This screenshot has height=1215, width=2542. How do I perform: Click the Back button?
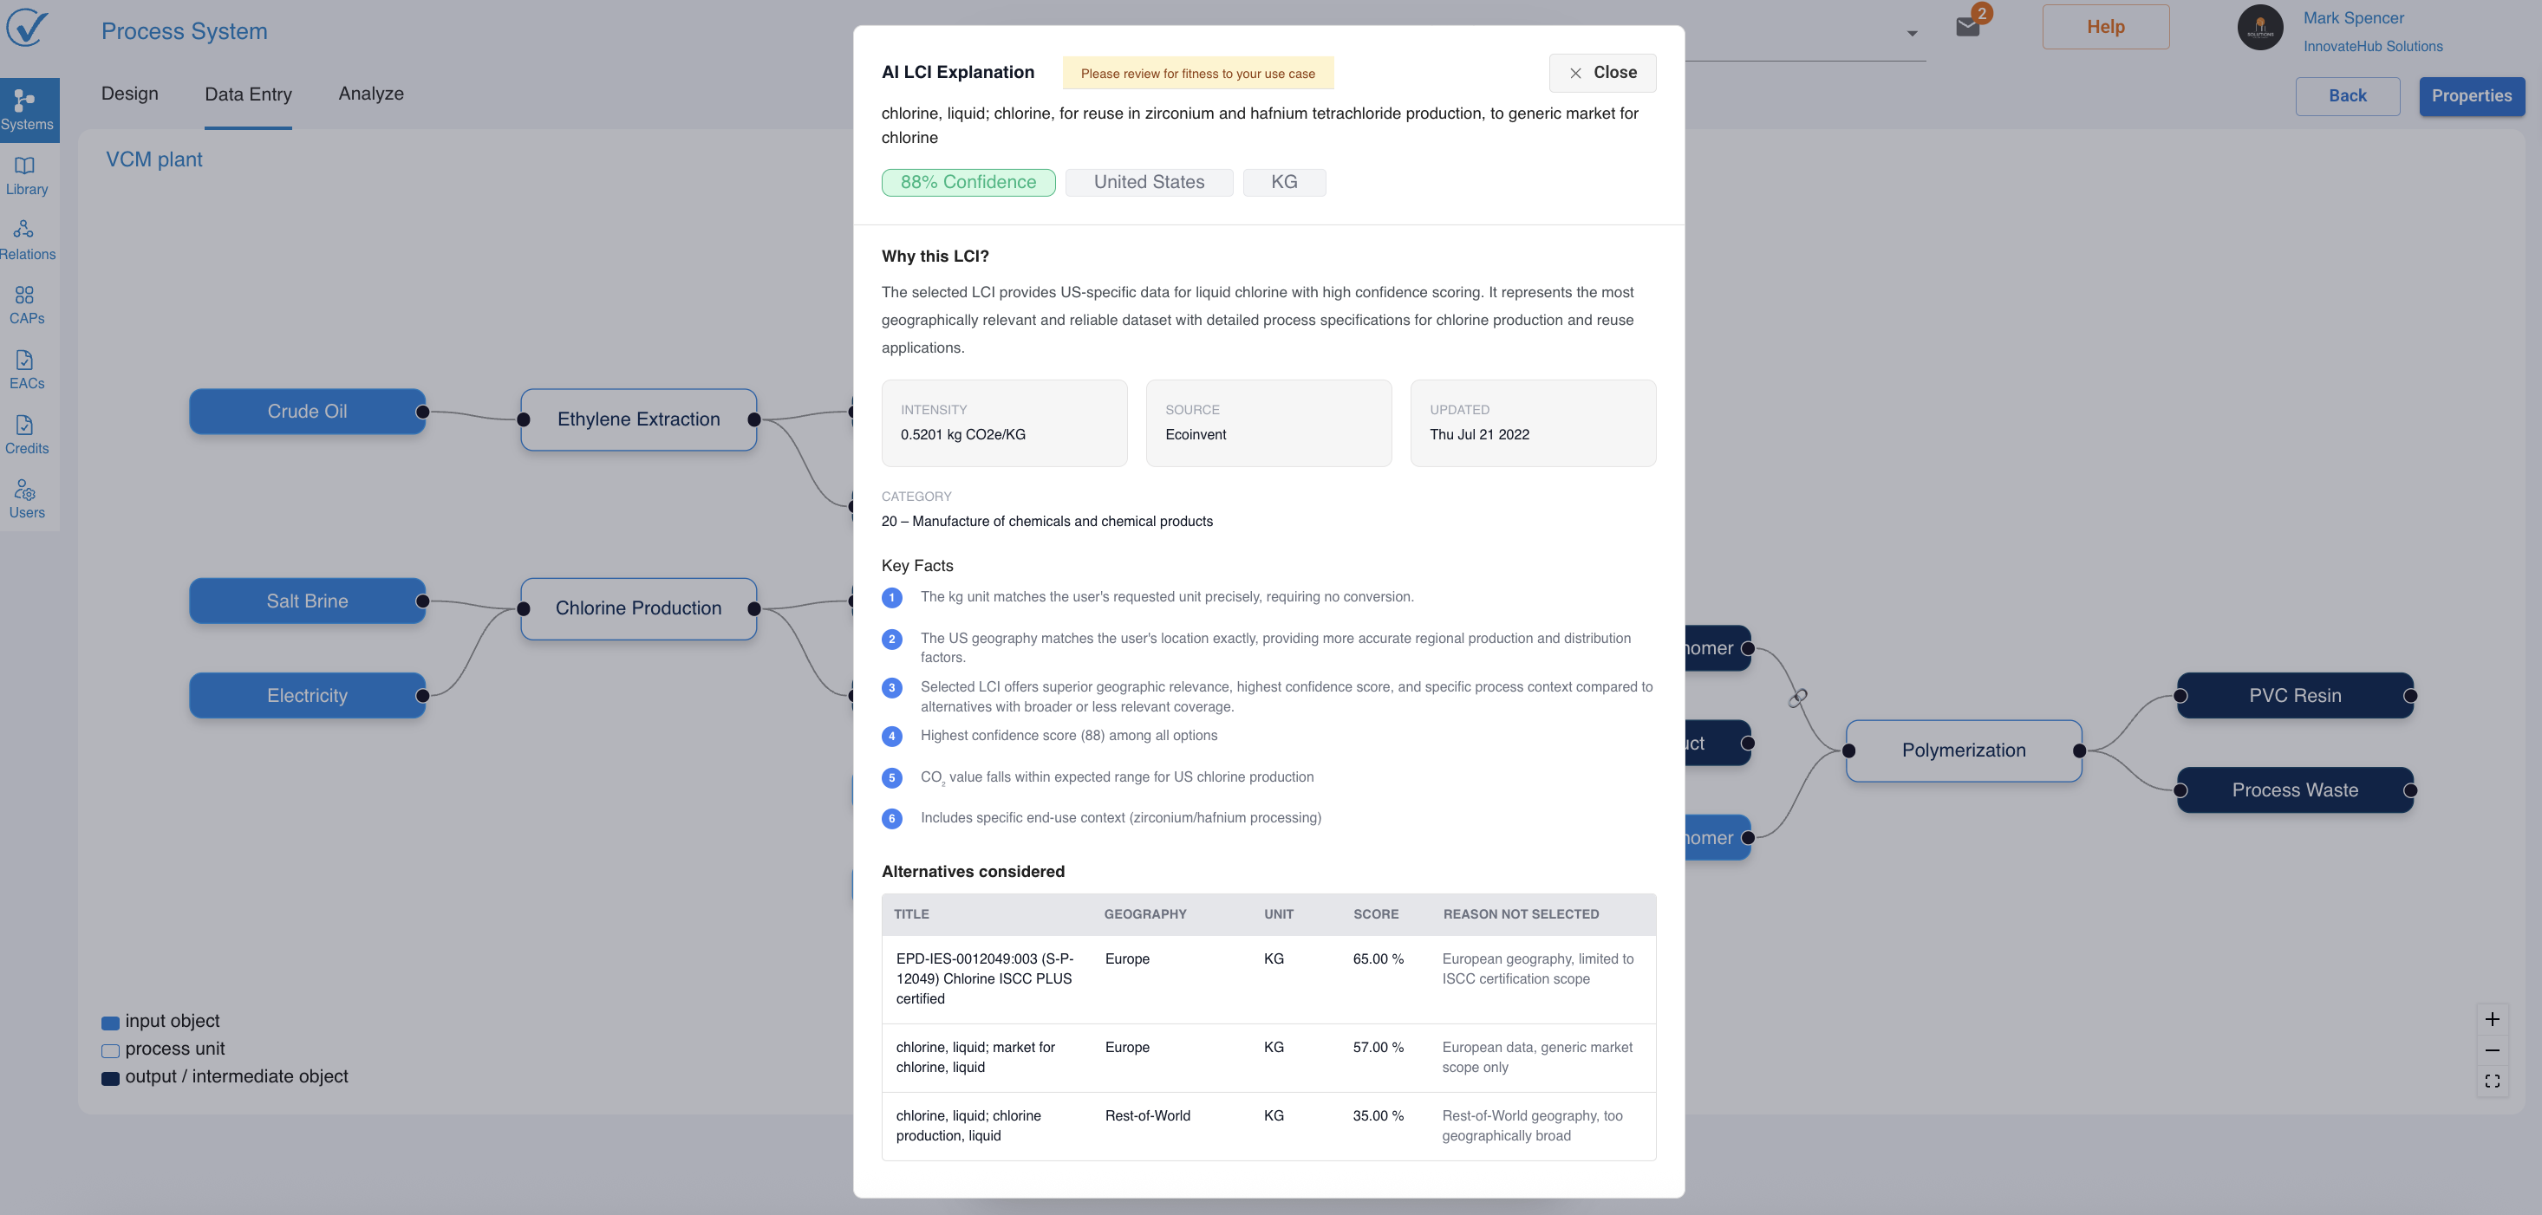[x=2347, y=95]
